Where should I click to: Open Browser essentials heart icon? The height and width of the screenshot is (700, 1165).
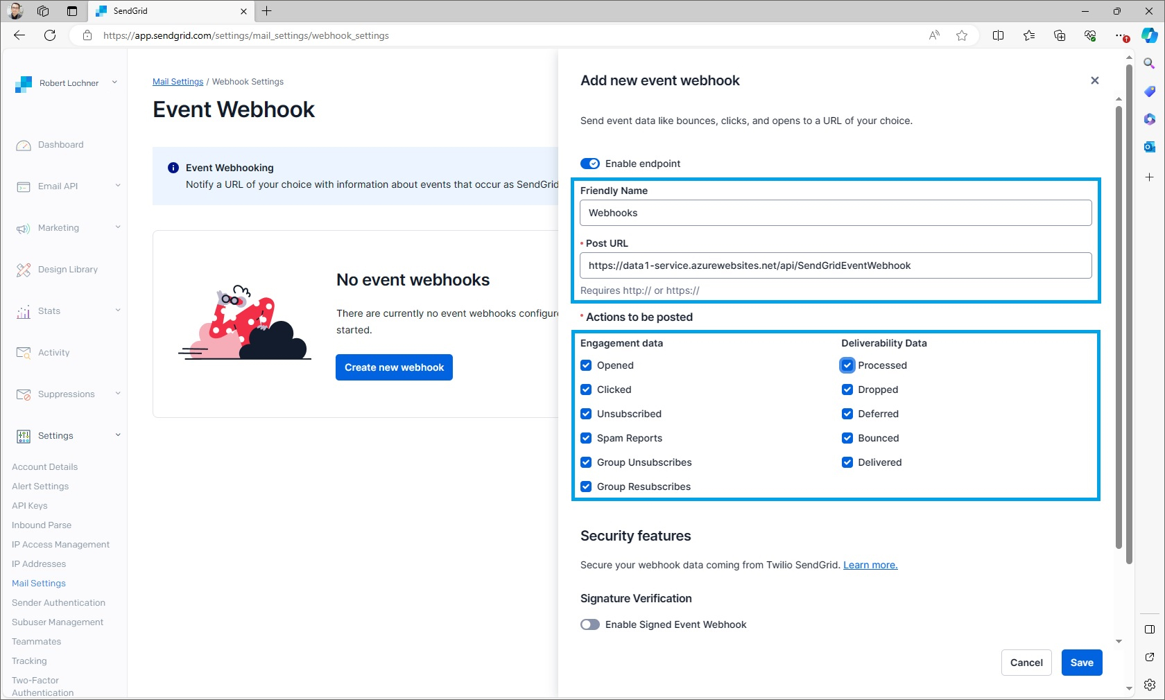pos(1090,35)
